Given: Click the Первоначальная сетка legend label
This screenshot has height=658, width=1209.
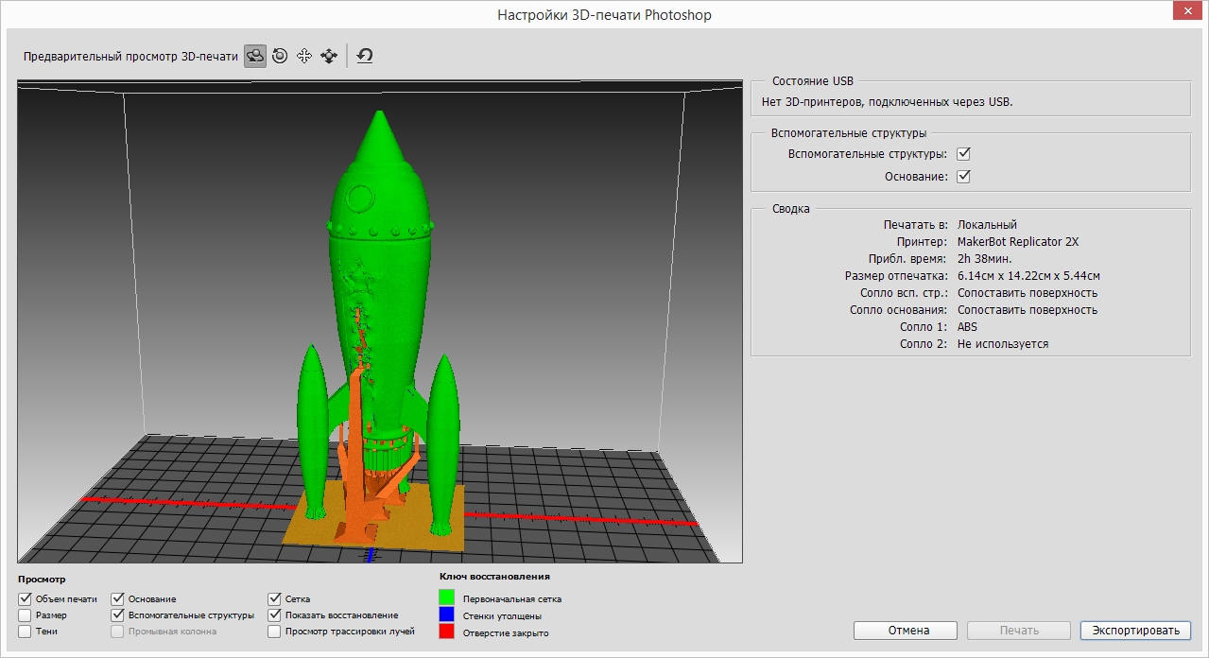Looking at the screenshot, I should (x=512, y=599).
